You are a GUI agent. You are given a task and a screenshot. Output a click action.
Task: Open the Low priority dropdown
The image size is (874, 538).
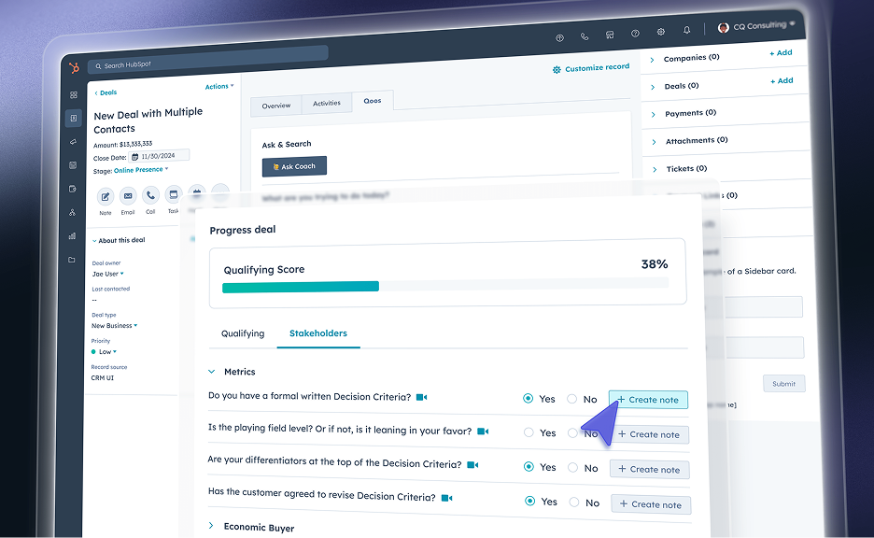tap(104, 352)
